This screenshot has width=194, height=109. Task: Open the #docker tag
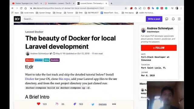click(38, 60)
